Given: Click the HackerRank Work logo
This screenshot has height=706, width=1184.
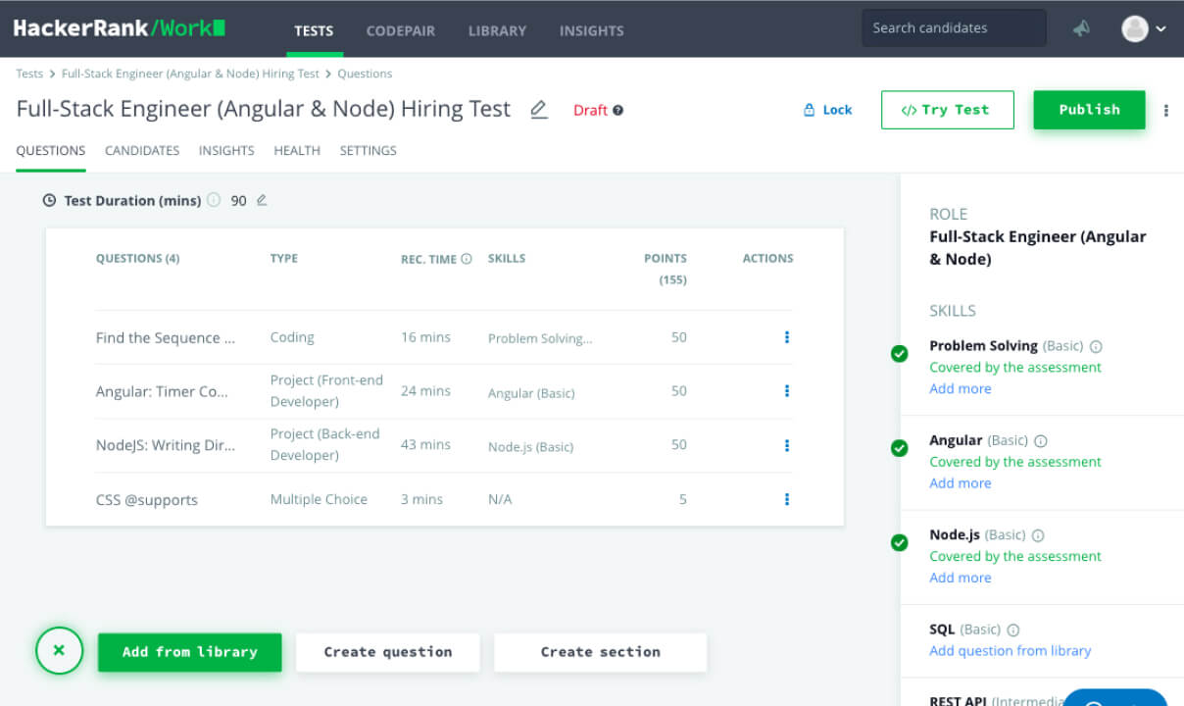Looking at the screenshot, I should [x=120, y=27].
